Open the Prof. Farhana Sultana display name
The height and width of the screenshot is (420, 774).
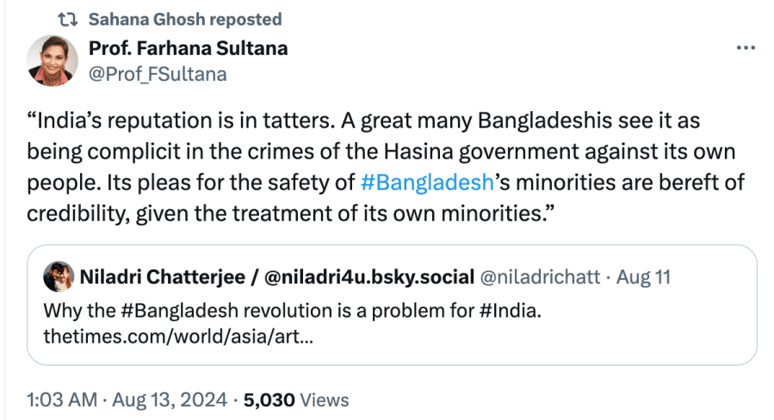(188, 48)
